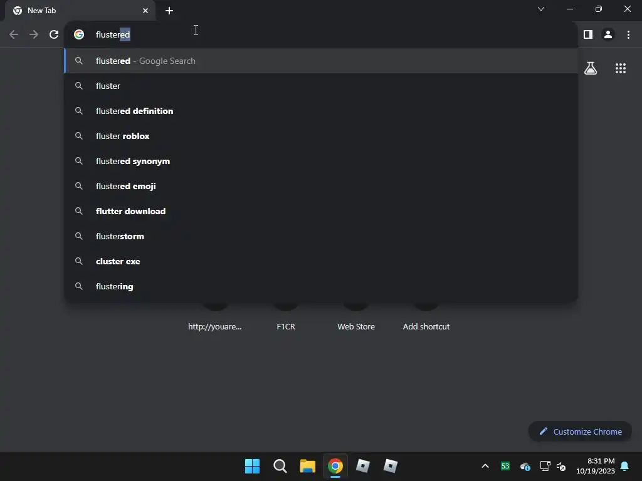Click the Customize Chrome button
Viewport: 642px width, 481px height.
(580, 432)
